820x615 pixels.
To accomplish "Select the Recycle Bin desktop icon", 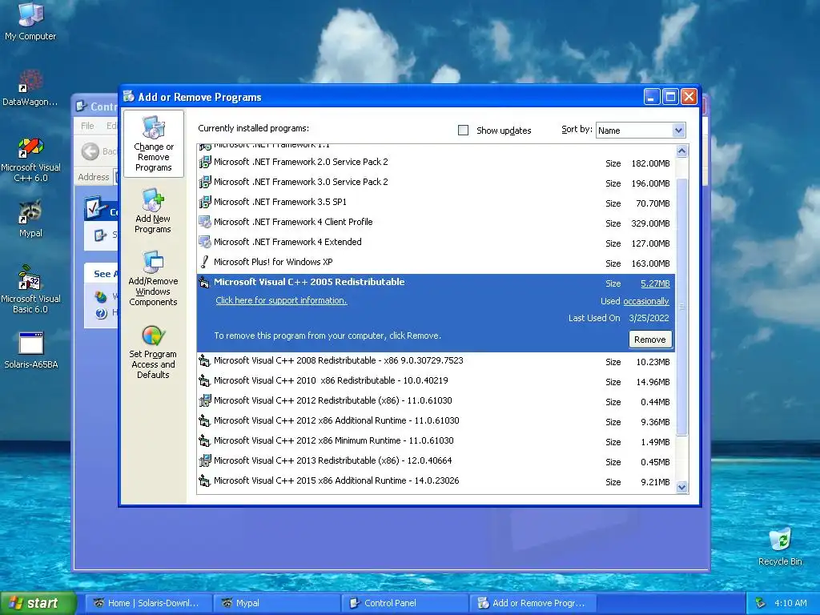I will coord(780,547).
